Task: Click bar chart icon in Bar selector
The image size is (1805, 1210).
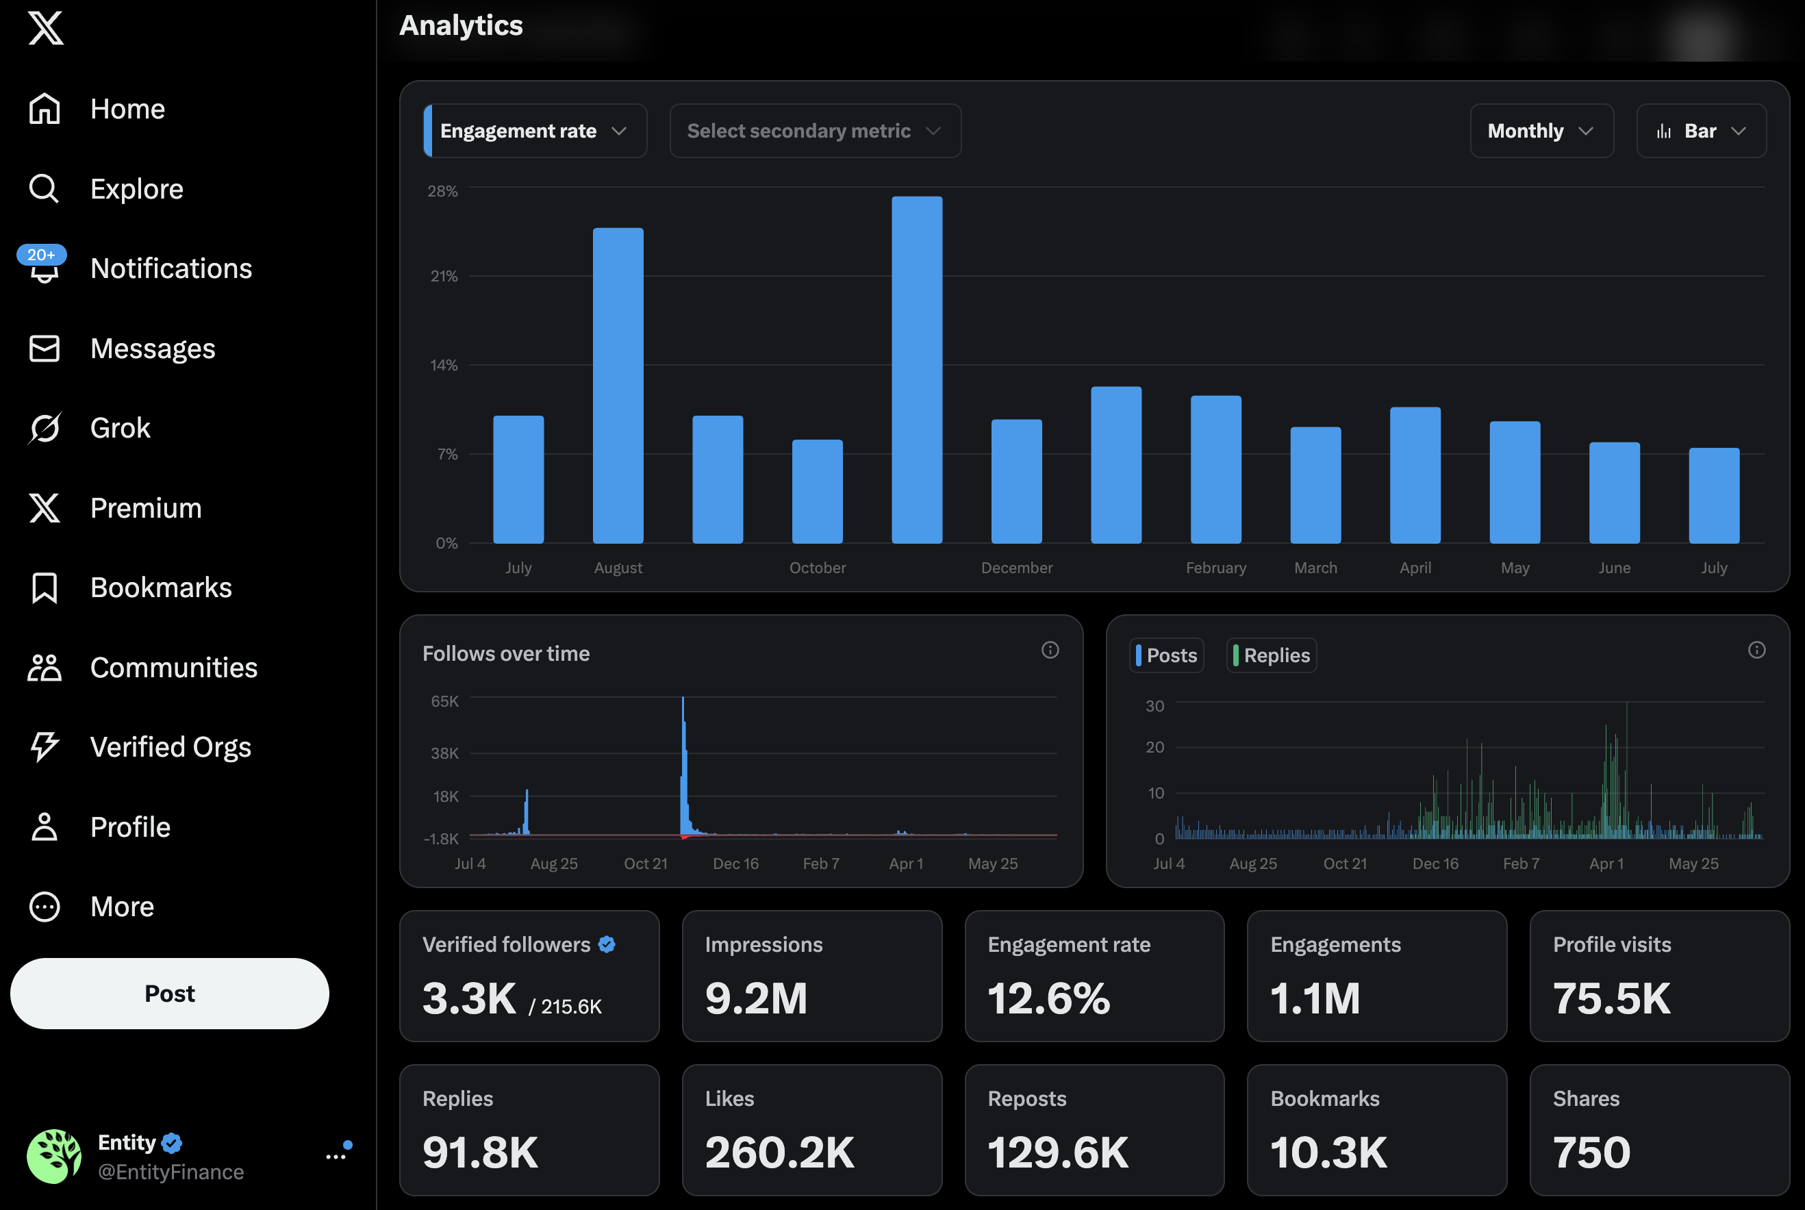Action: pos(1664,131)
